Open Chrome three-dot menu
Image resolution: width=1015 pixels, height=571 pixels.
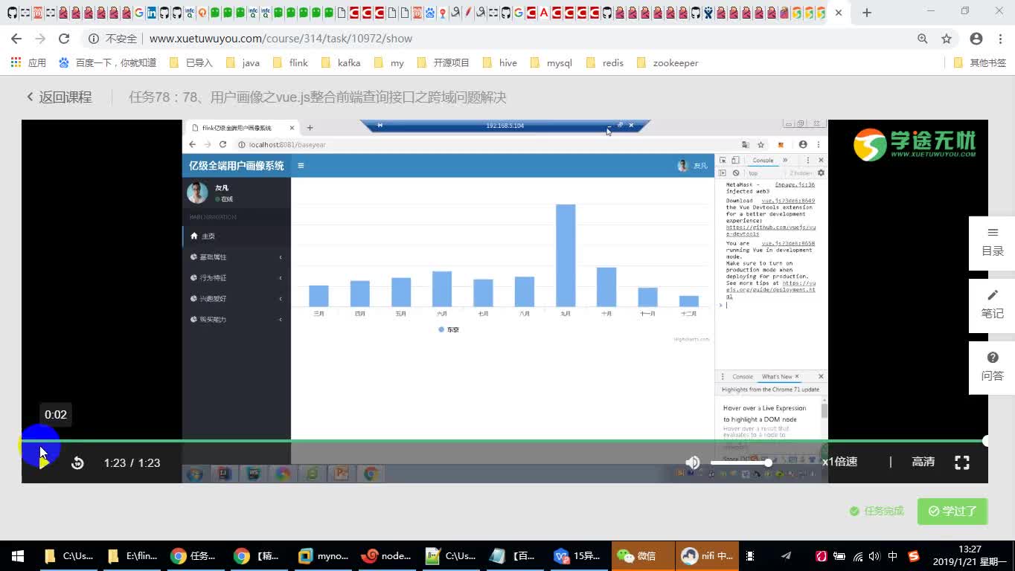[999, 39]
